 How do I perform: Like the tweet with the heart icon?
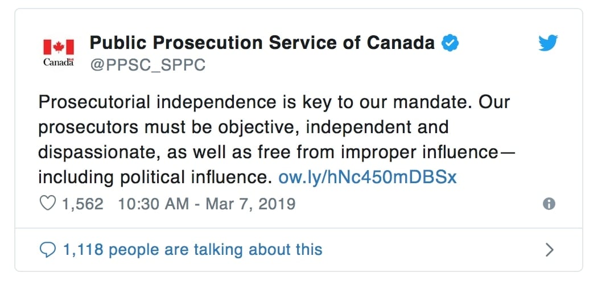coord(47,204)
